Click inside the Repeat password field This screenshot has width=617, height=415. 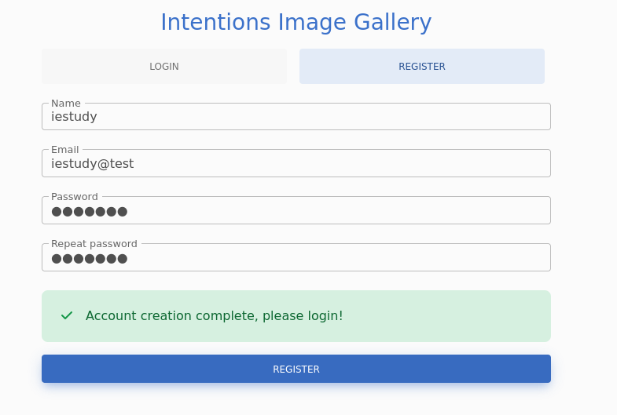[x=296, y=257]
